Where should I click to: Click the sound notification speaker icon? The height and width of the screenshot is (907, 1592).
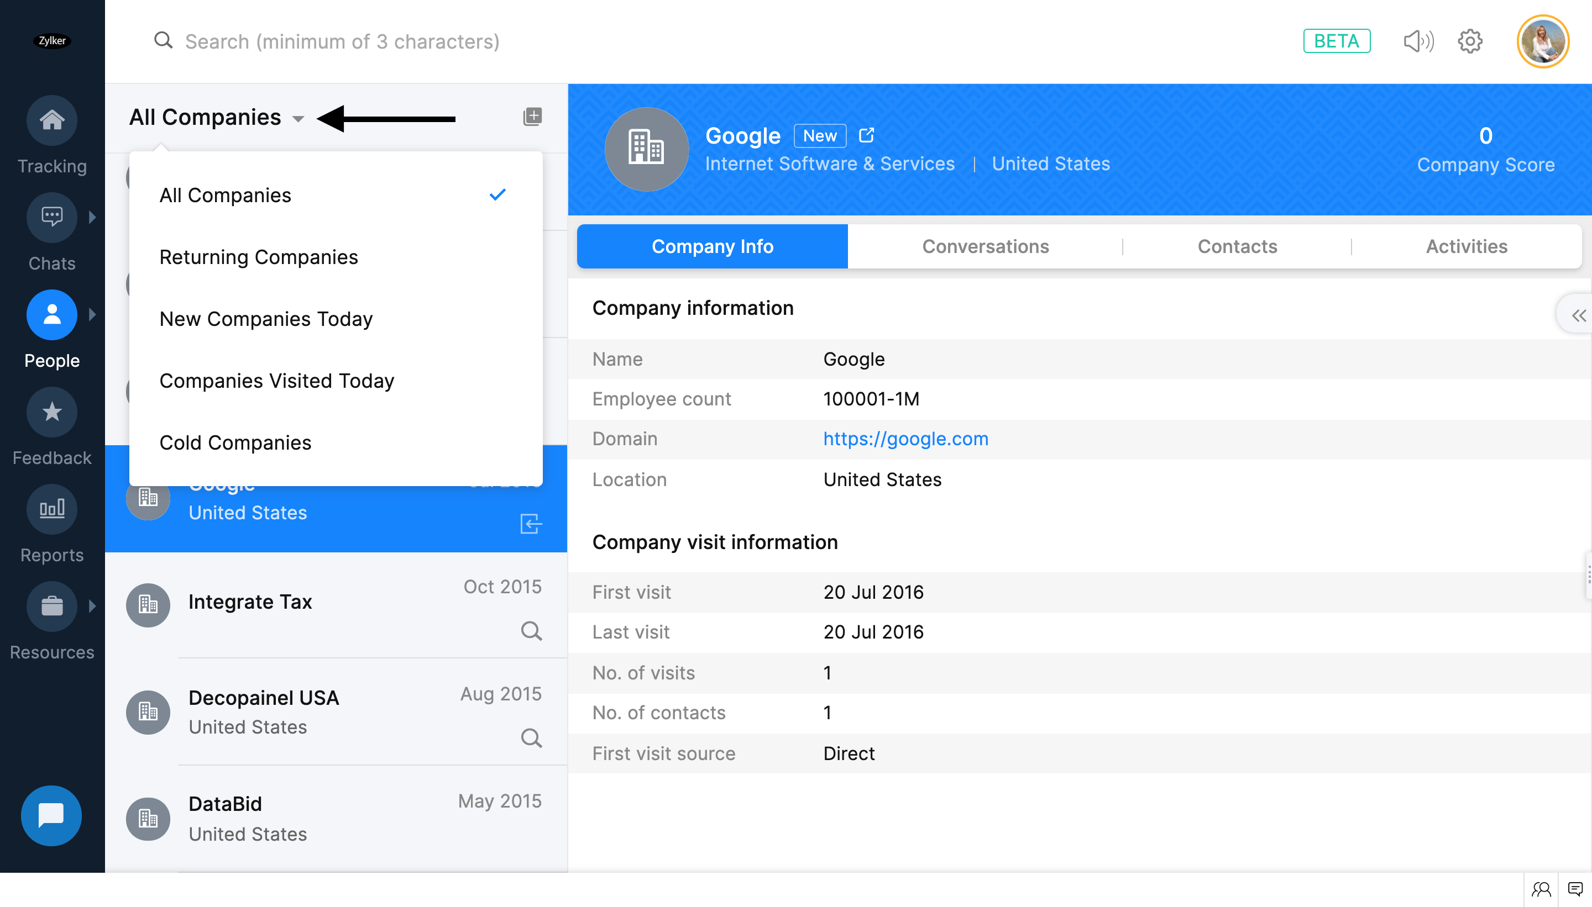tap(1418, 41)
